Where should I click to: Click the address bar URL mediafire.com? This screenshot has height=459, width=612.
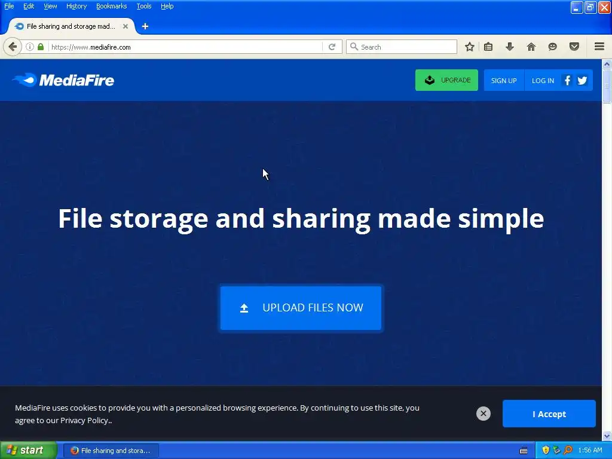coord(91,47)
